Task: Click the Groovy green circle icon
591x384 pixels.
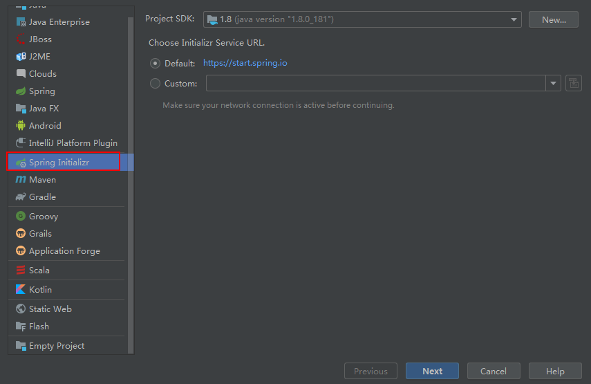Action: tap(21, 216)
